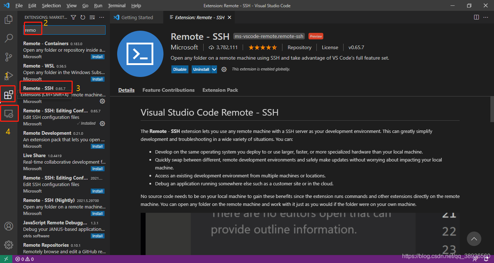Open the Run menu
This screenshot has height=263, width=494.
coord(98,5)
